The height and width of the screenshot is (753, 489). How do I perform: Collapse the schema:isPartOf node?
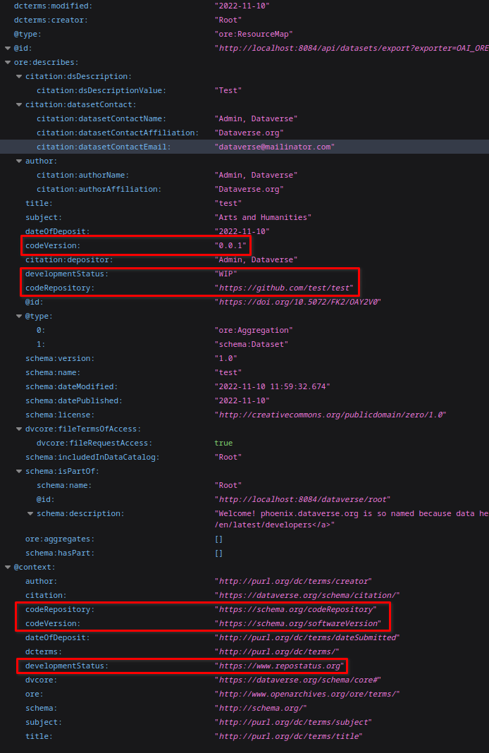click(x=19, y=471)
